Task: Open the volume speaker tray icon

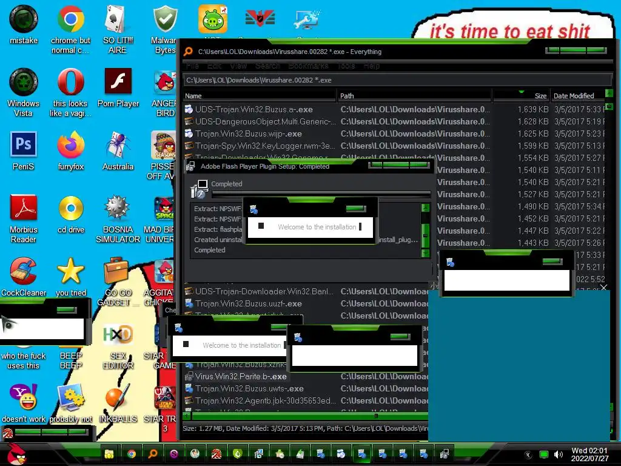Action: click(x=559, y=455)
